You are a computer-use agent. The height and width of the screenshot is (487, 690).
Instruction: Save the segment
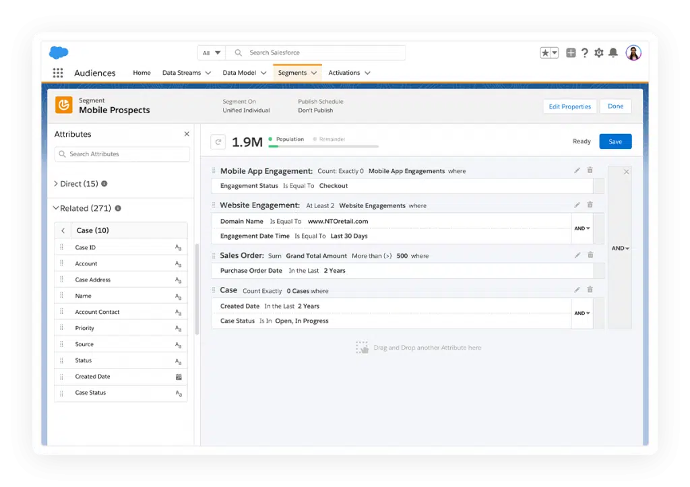(615, 141)
